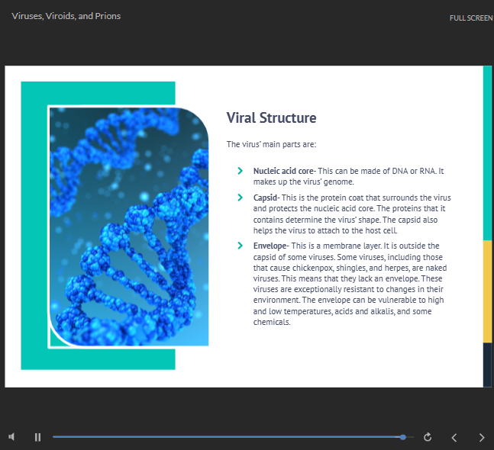Select the 'Envelope' bold term
Image resolution: width=494 pixels, height=450 pixels.
[270, 246]
